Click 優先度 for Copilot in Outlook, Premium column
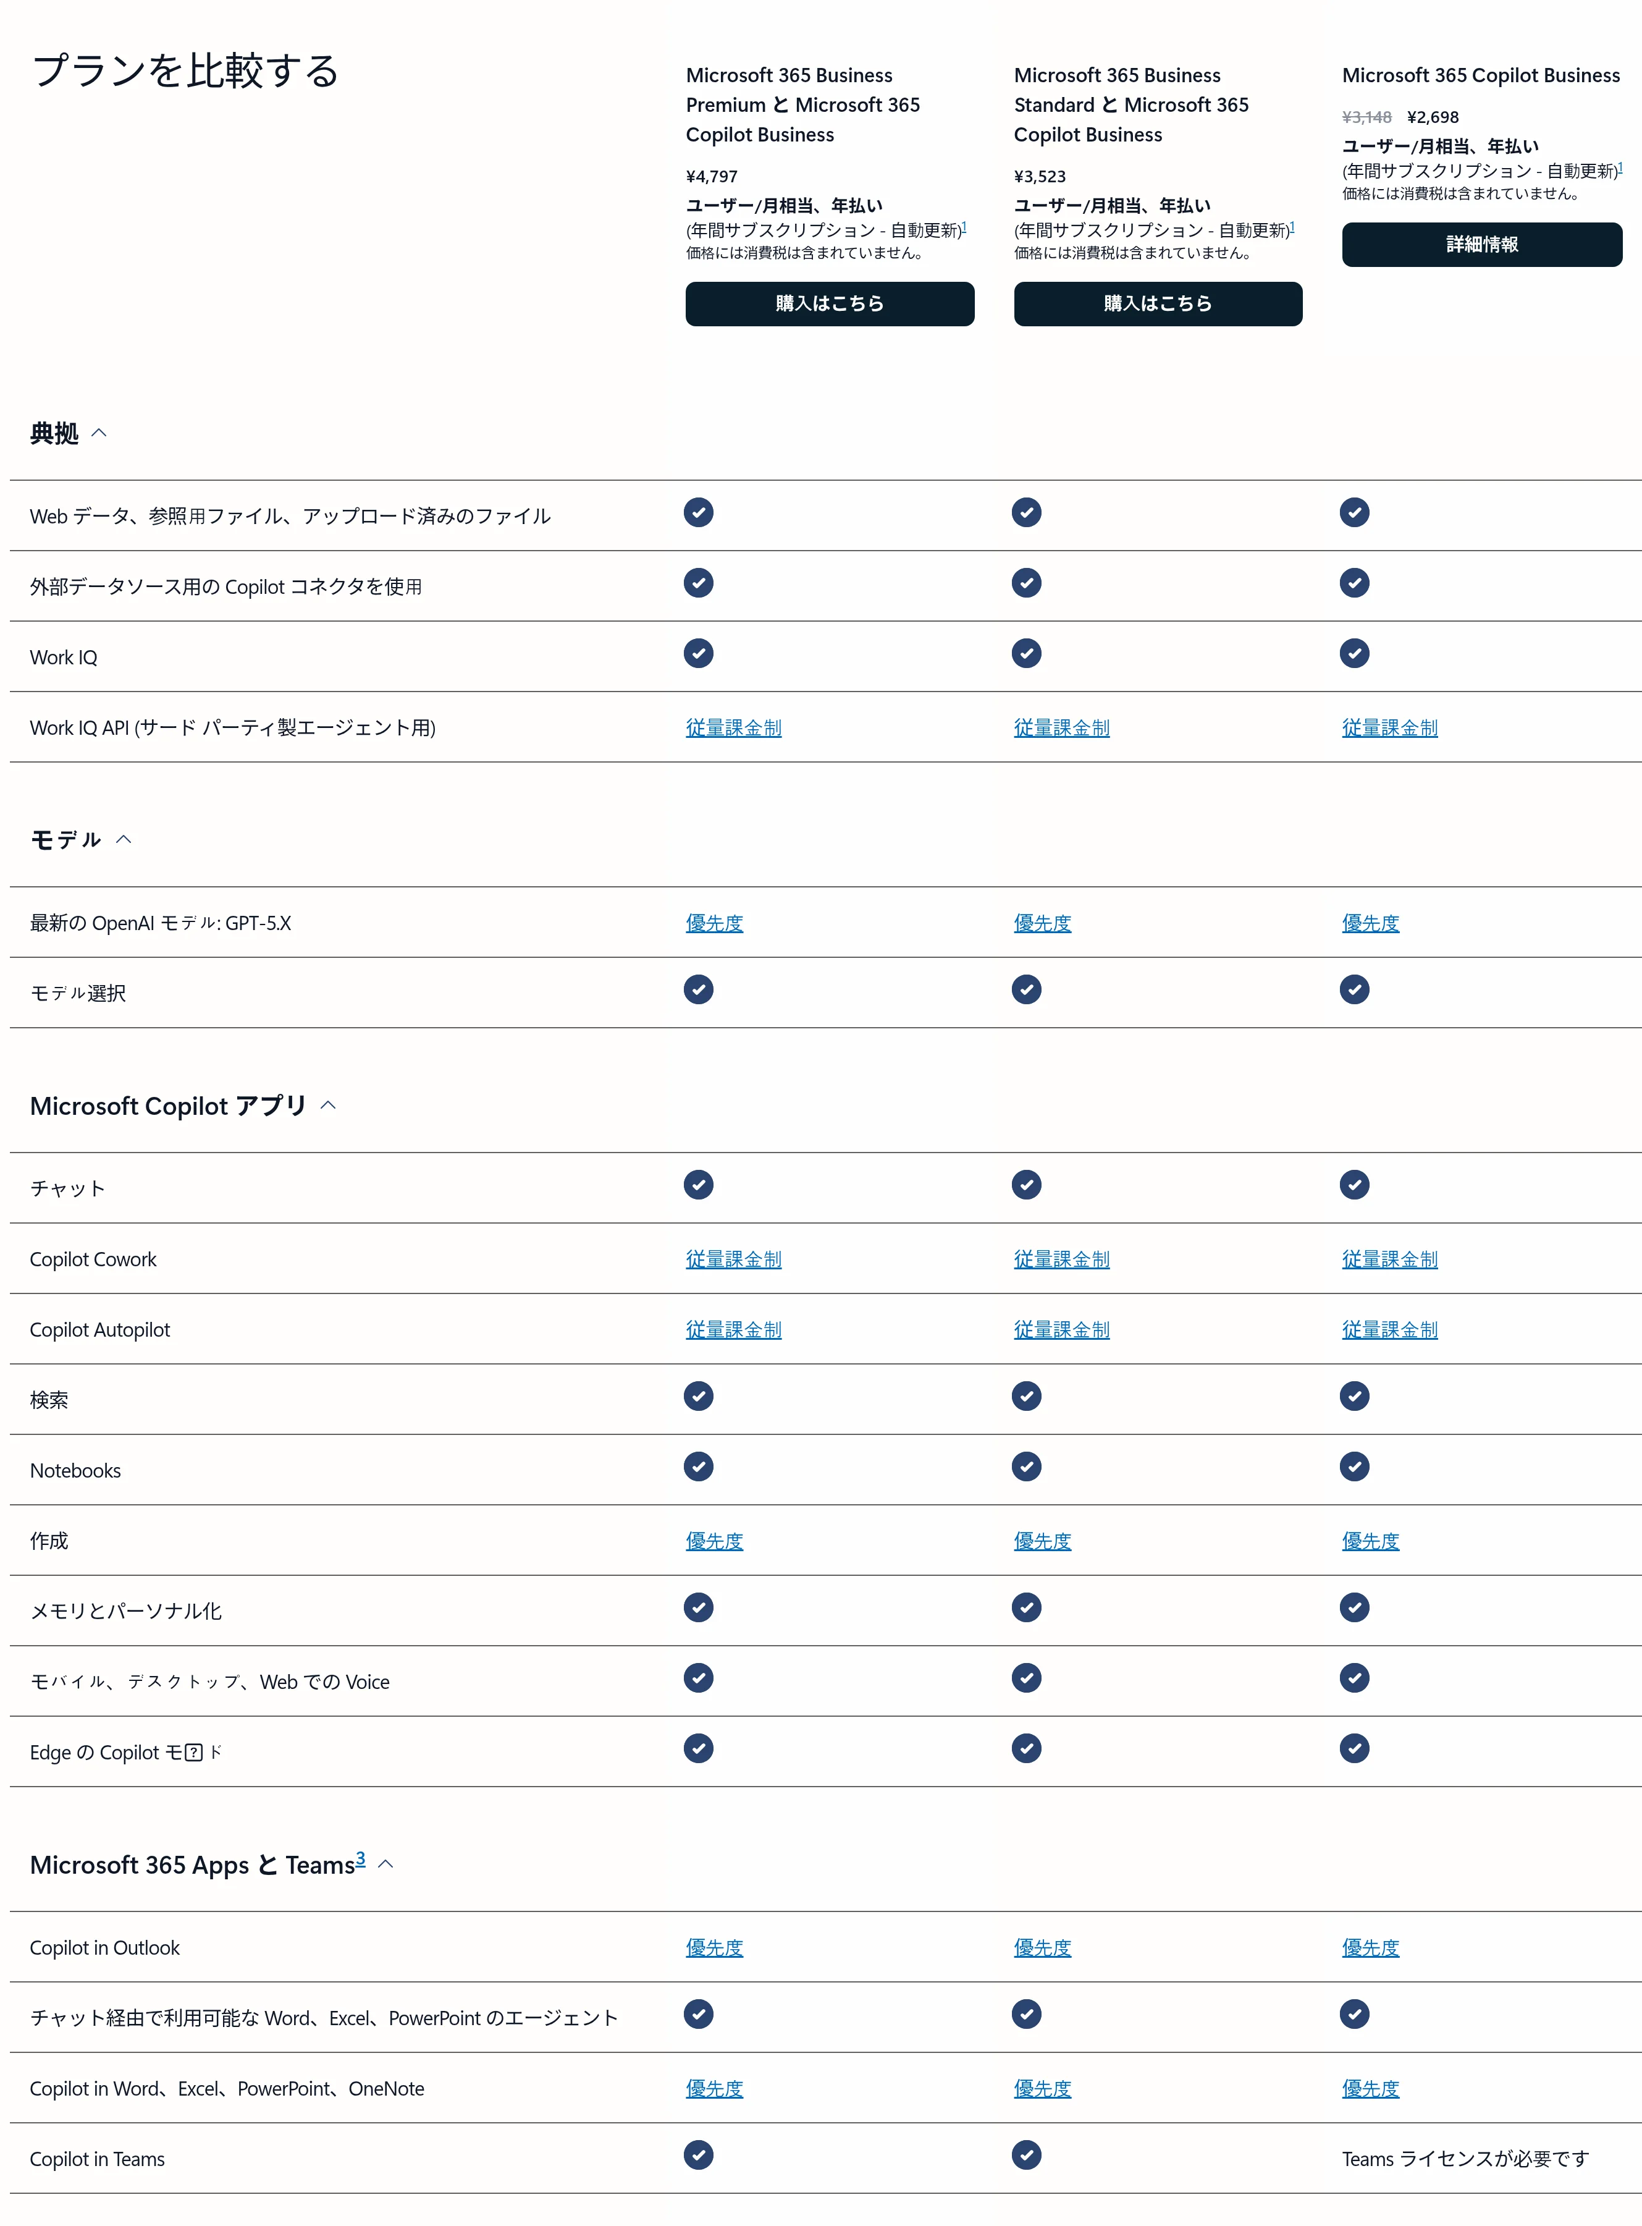This screenshot has height=2226, width=1642. point(715,1949)
